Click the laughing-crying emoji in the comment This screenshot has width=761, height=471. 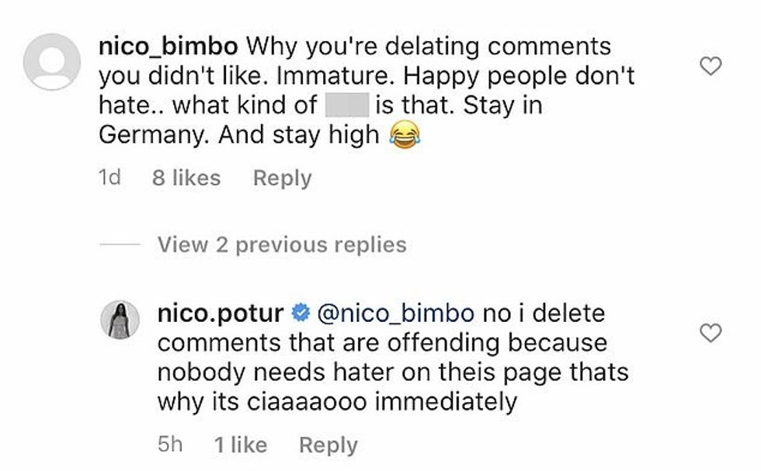pyautogui.click(x=401, y=136)
